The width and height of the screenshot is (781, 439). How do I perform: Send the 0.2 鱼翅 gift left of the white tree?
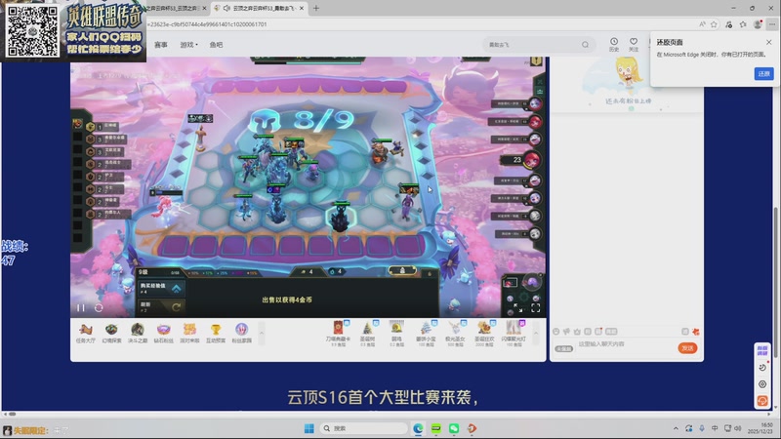(x=396, y=333)
